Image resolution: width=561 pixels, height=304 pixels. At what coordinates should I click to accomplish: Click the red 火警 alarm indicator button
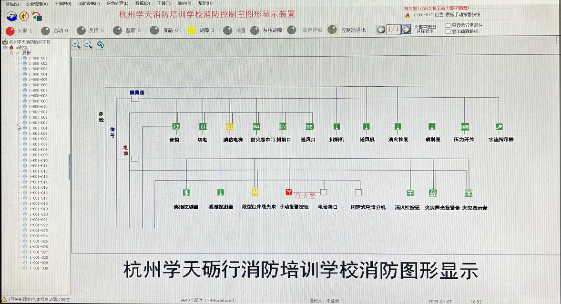click(10, 31)
